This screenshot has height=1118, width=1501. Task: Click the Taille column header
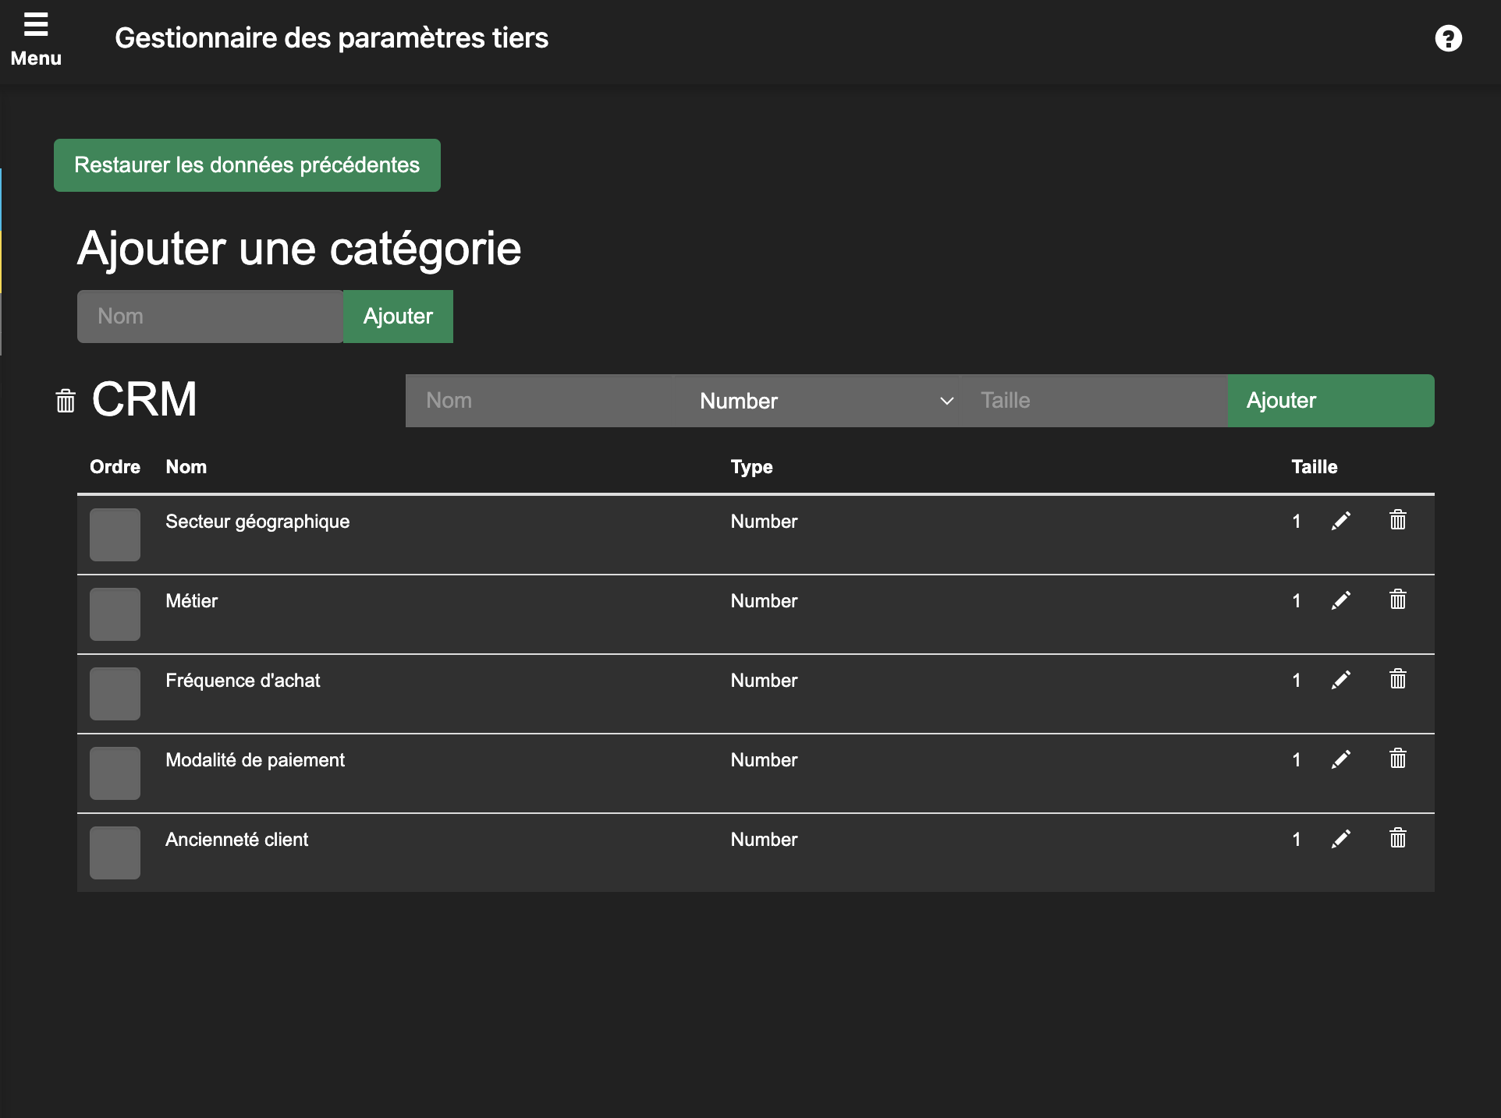(x=1314, y=467)
